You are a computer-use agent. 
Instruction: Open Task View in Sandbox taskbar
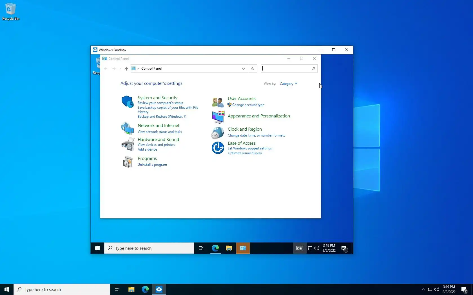click(201, 248)
